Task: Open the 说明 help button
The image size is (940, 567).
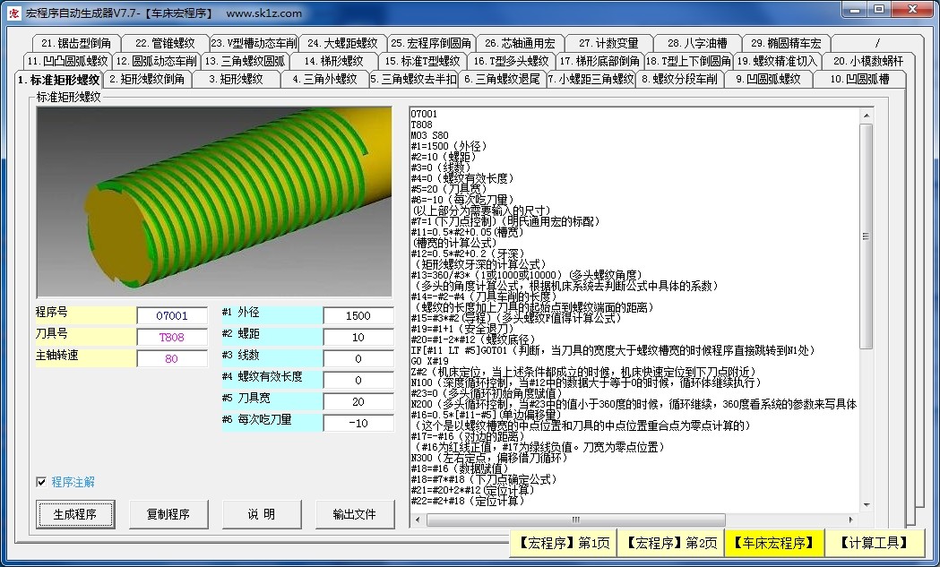Action: coord(262,514)
